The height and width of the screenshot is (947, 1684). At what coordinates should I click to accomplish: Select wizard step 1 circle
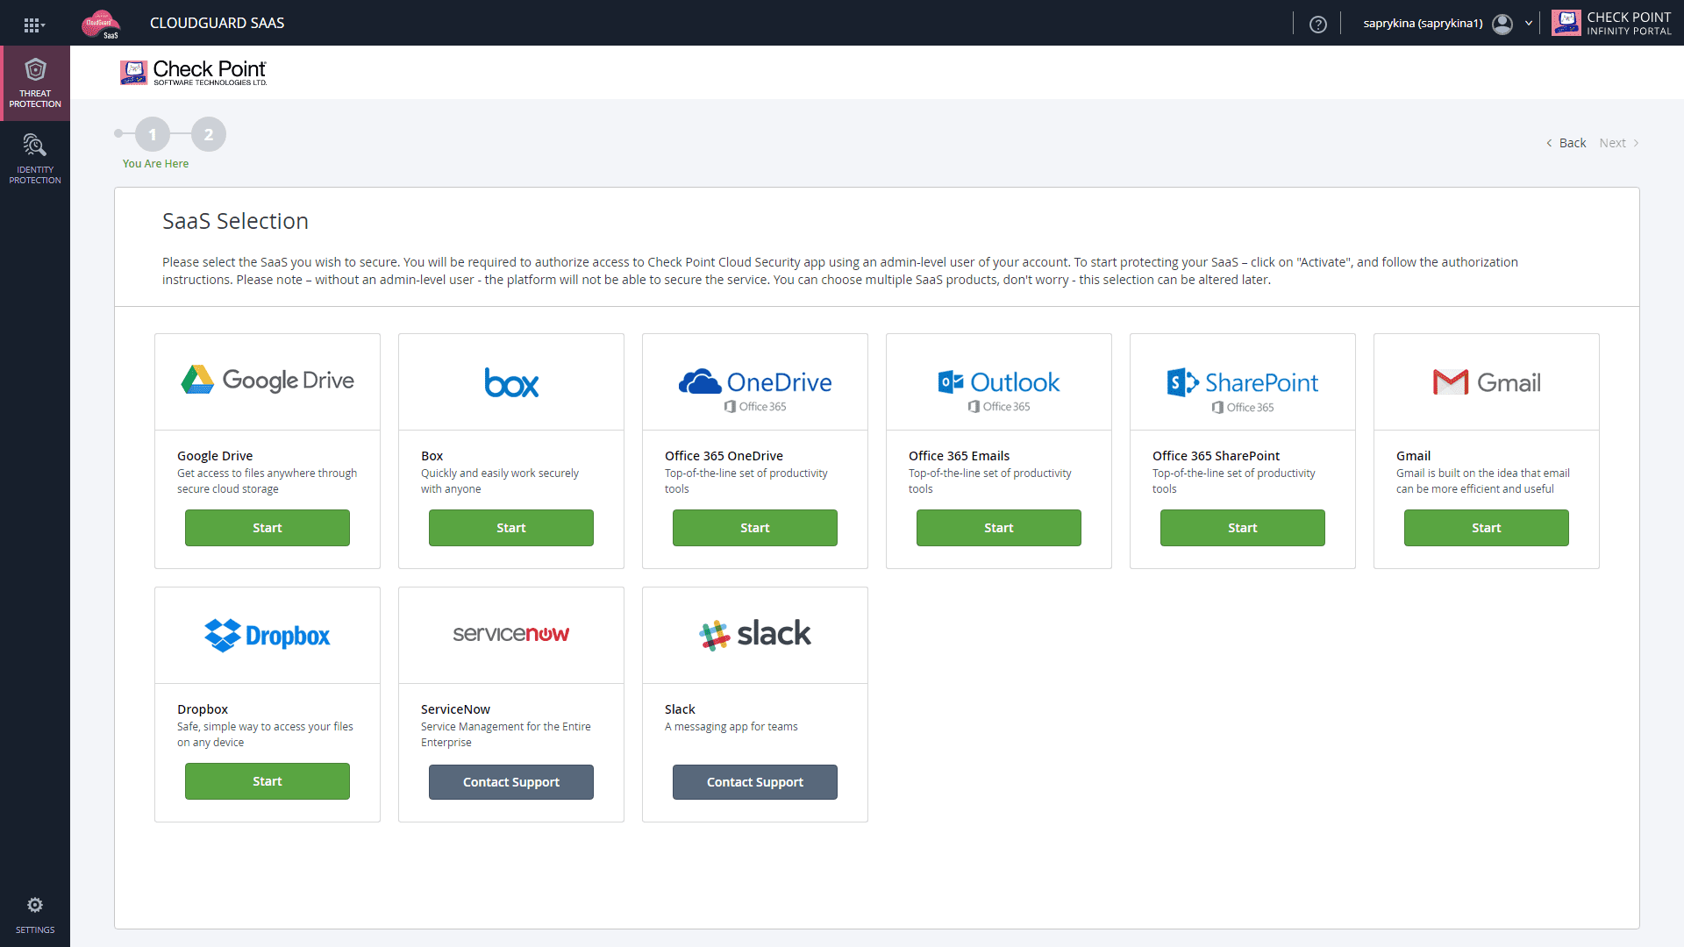point(153,134)
